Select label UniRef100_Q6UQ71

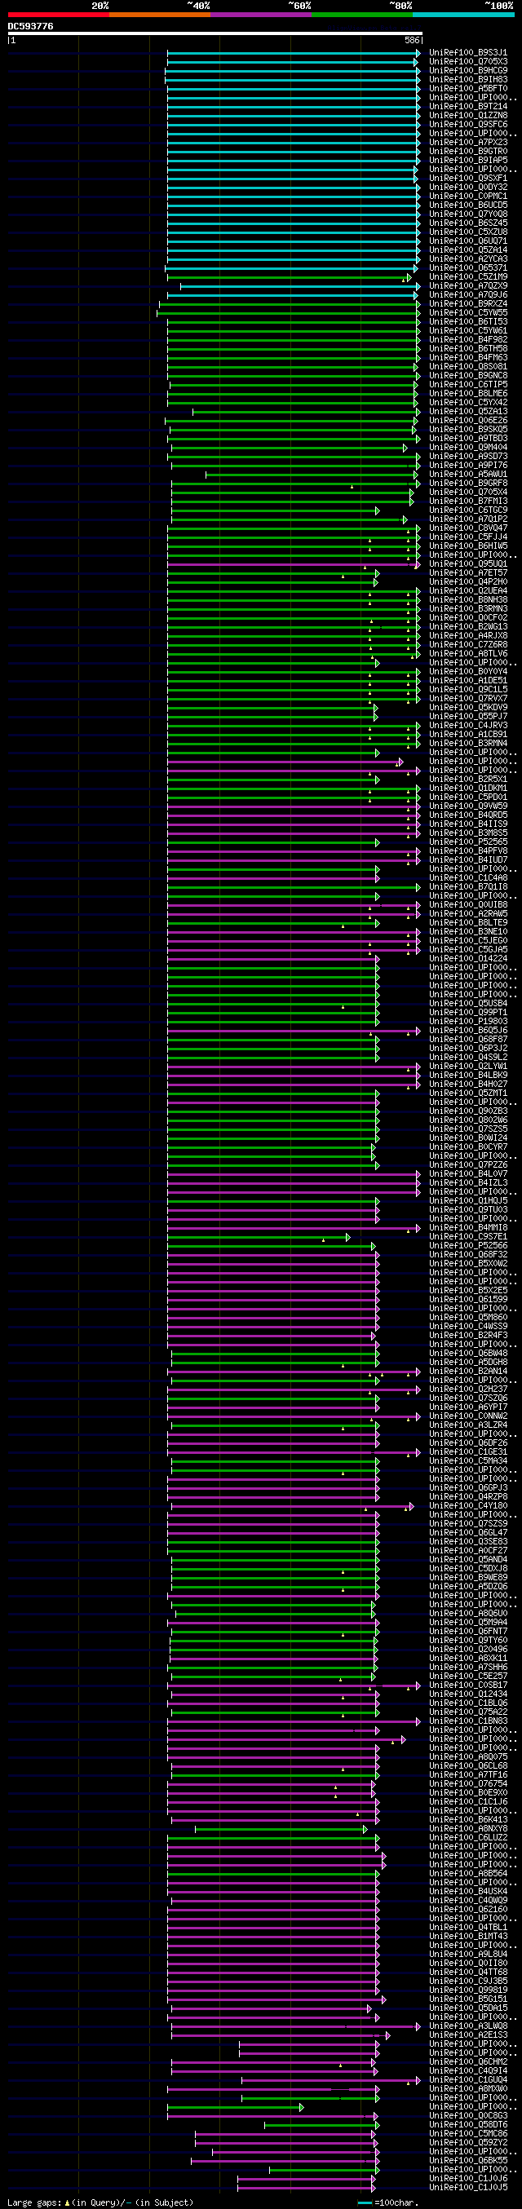(468, 241)
